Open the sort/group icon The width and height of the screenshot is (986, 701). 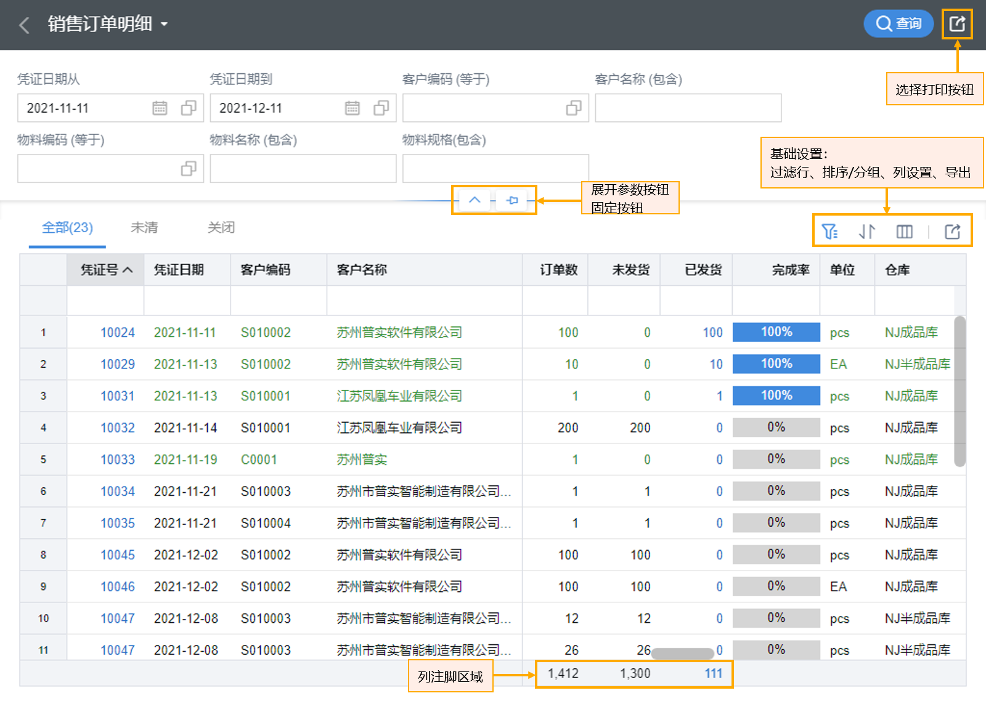pos(867,232)
